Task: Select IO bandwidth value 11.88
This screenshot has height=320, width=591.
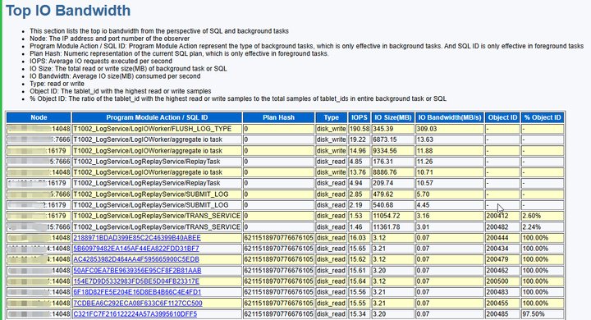Action: click(x=425, y=151)
